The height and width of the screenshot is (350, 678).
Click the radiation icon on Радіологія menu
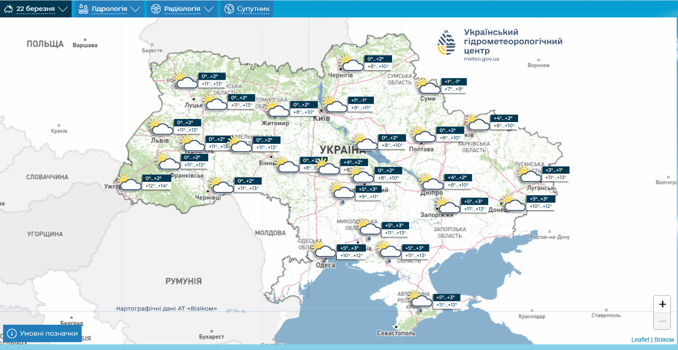tap(155, 8)
